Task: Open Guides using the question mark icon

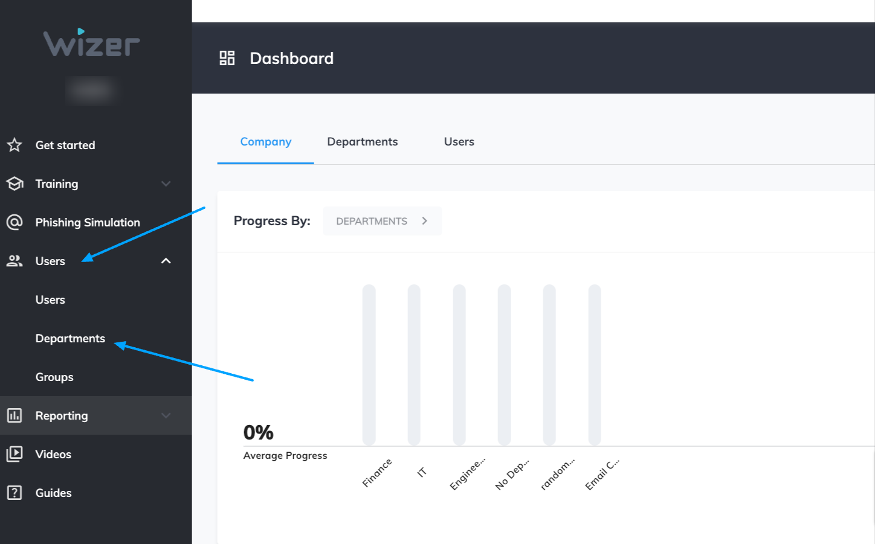Action: [x=15, y=493]
